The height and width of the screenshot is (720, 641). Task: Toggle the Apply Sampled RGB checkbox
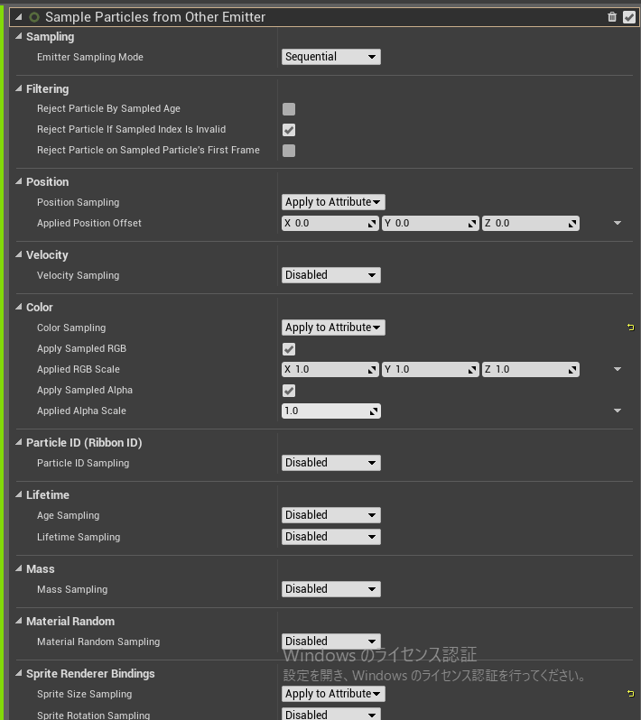click(x=289, y=349)
